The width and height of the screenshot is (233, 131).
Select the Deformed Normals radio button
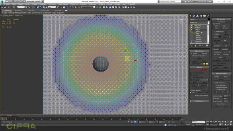coord(215,87)
